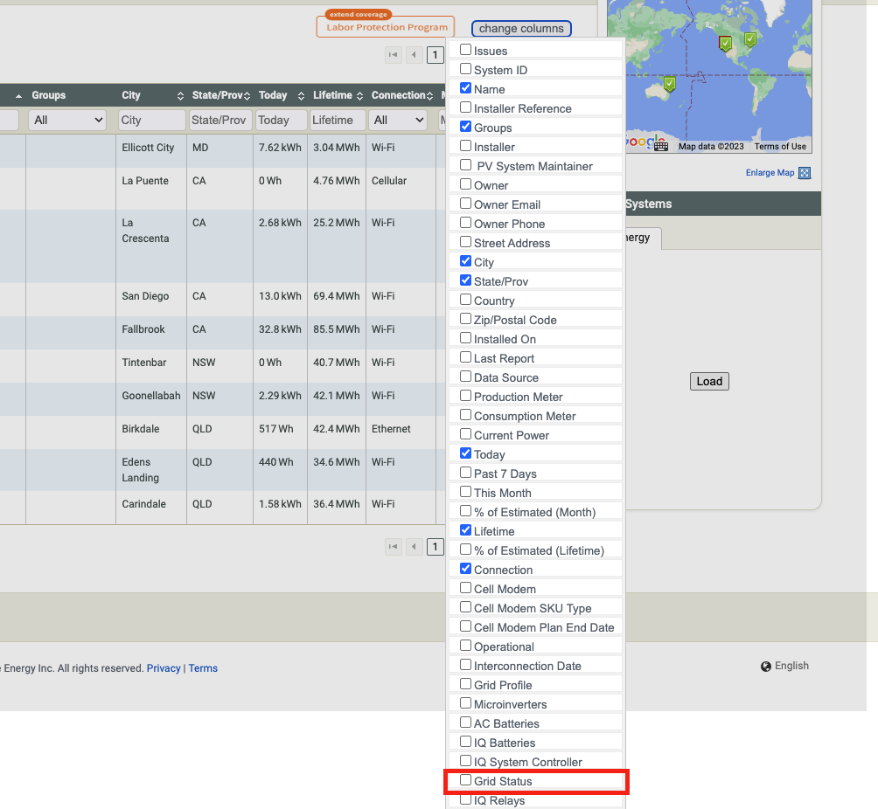
Task: Open the Terms link in footer
Action: click(203, 668)
